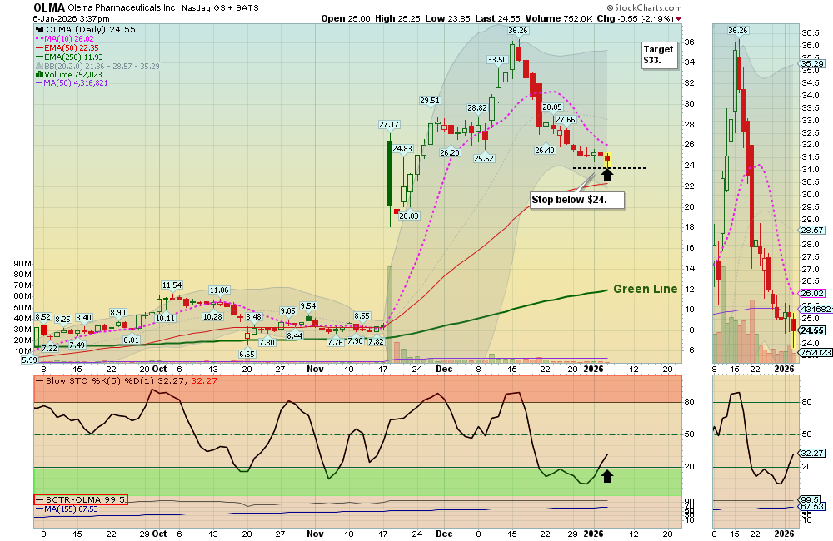Click the "Green Line" text label on the chart
The height and width of the screenshot is (541, 833).
[x=646, y=289]
